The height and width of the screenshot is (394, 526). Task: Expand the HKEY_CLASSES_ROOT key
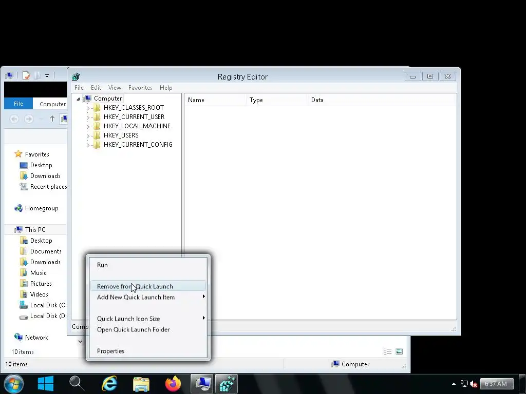point(88,108)
